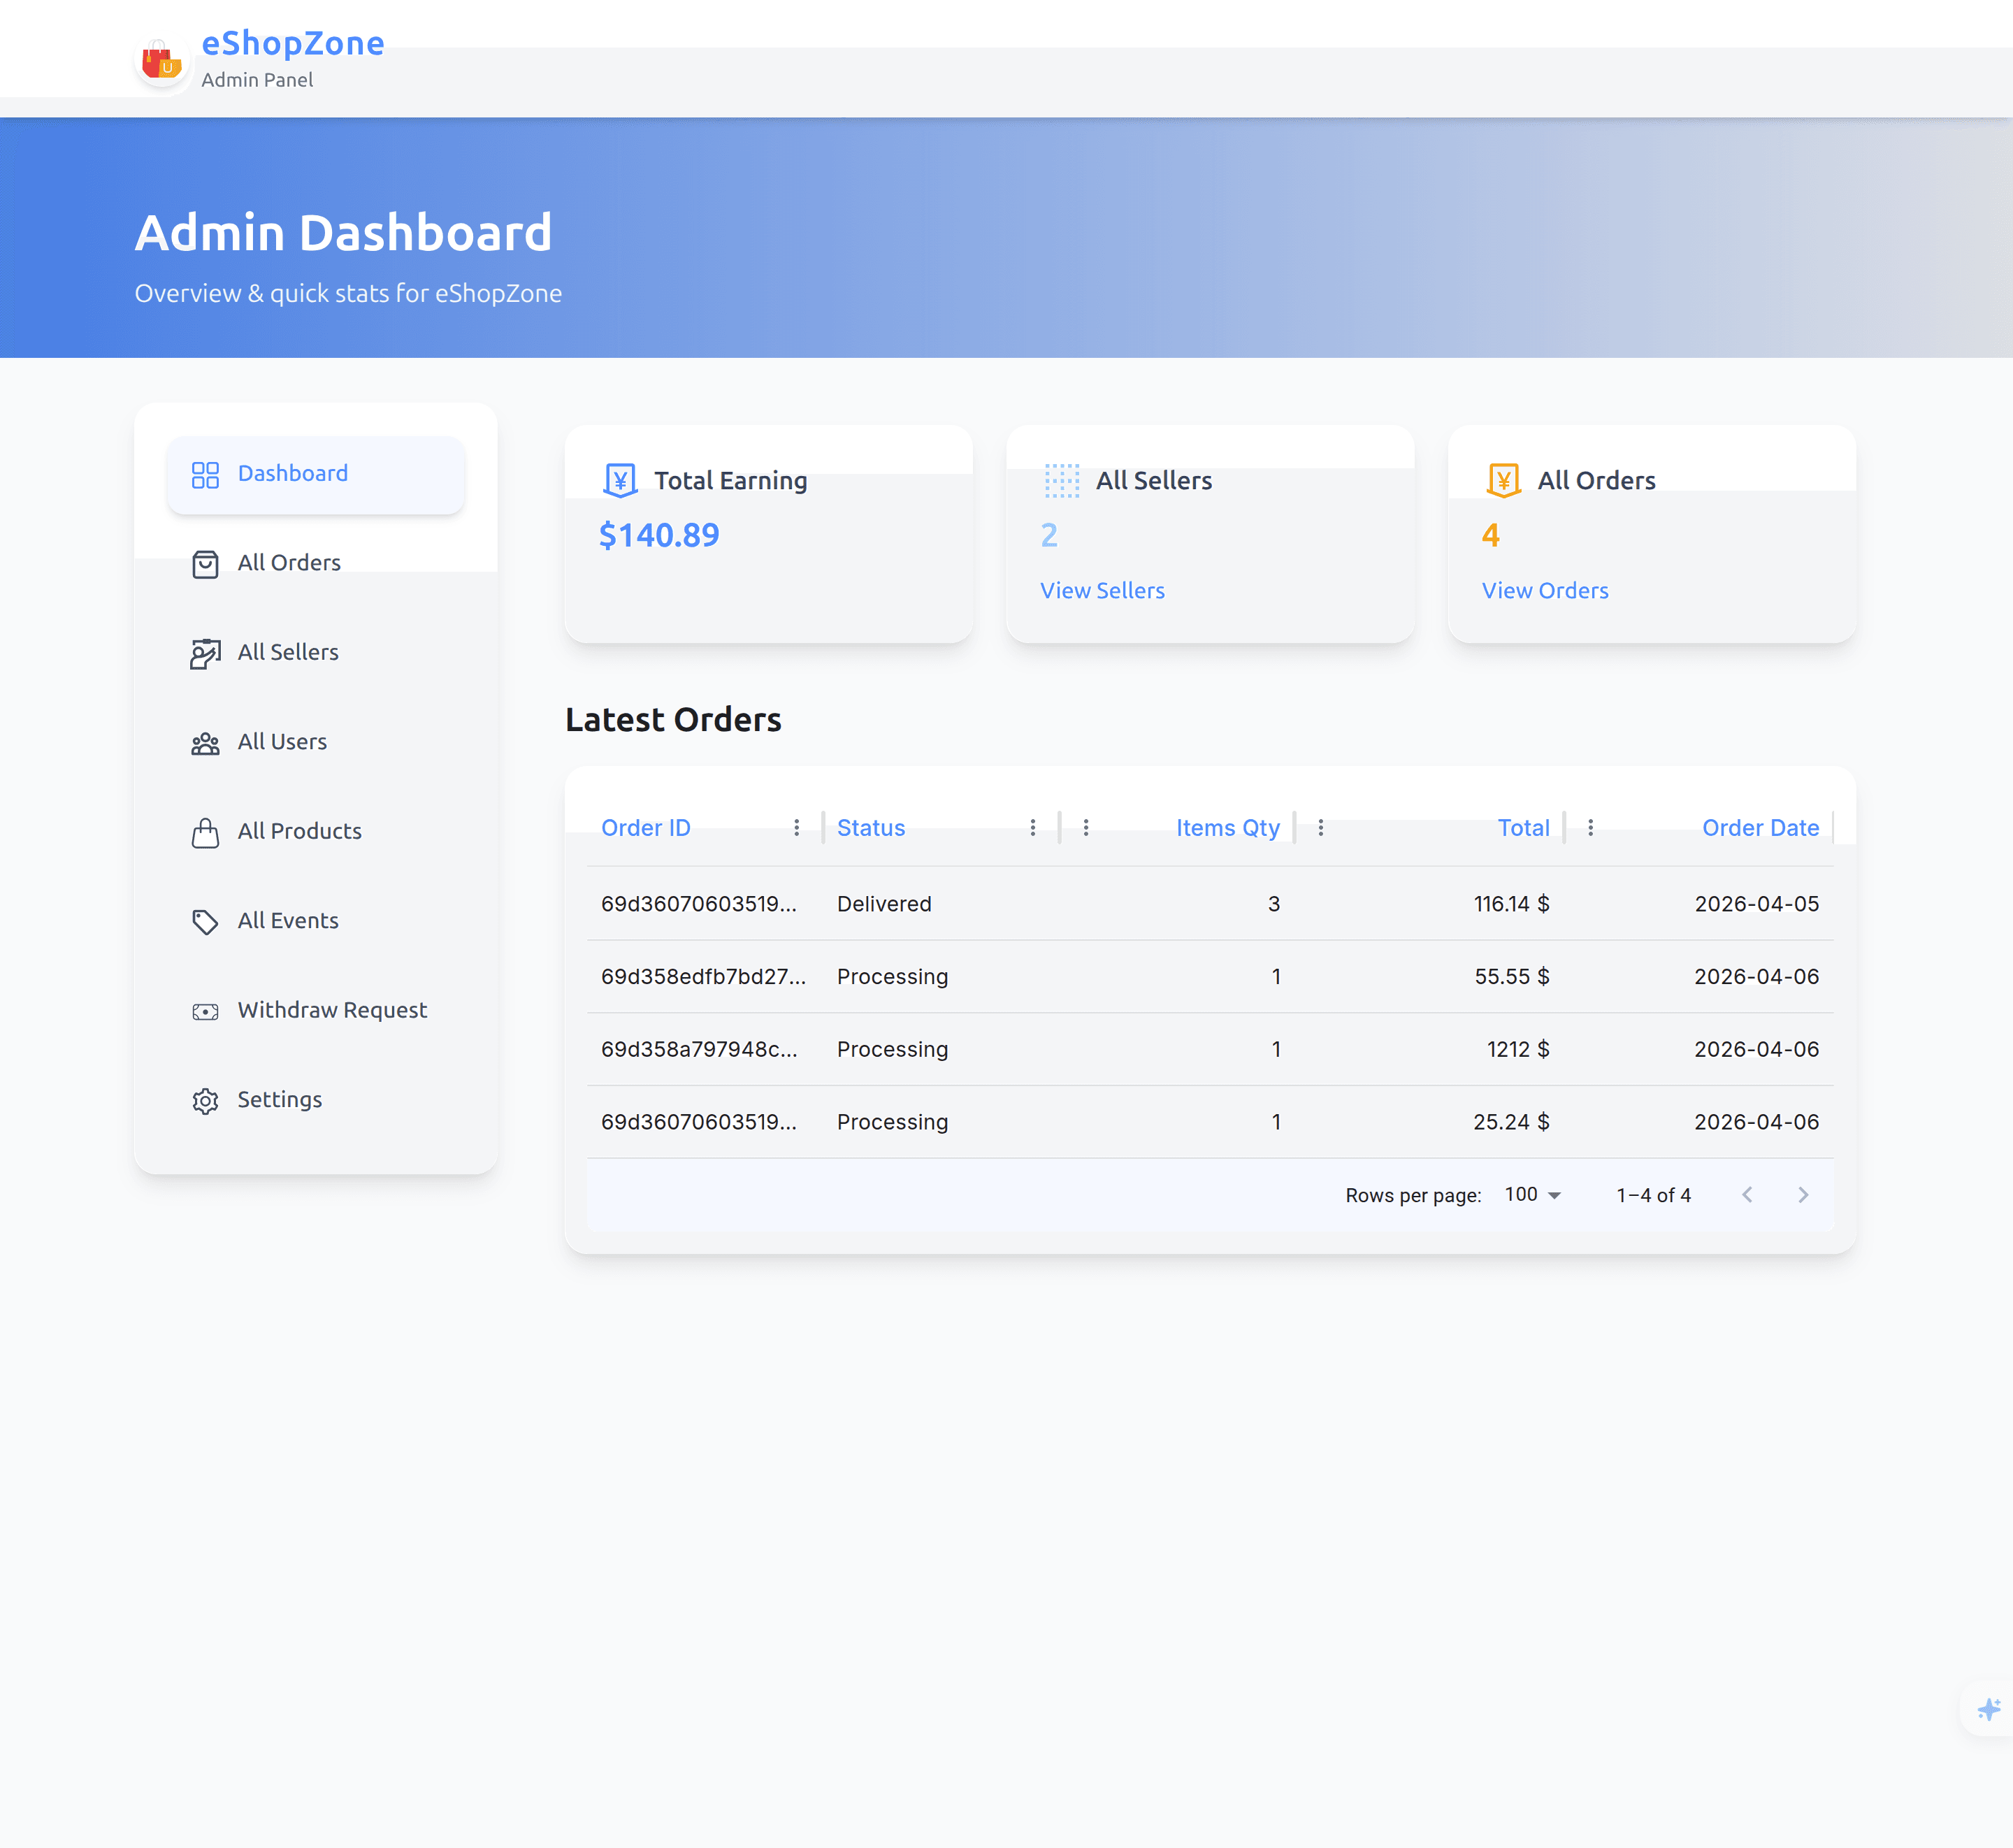Click the Dashboard grid icon in sidebar
This screenshot has width=2013, height=1848.
coord(205,474)
